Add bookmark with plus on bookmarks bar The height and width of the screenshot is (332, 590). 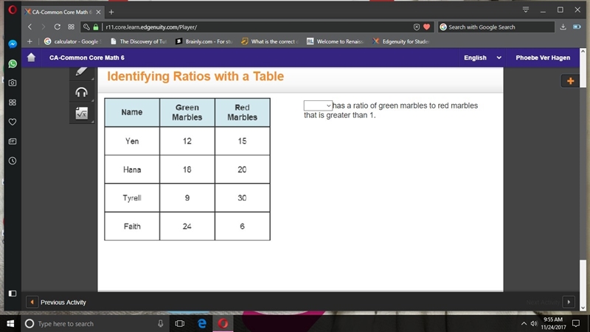(x=29, y=41)
